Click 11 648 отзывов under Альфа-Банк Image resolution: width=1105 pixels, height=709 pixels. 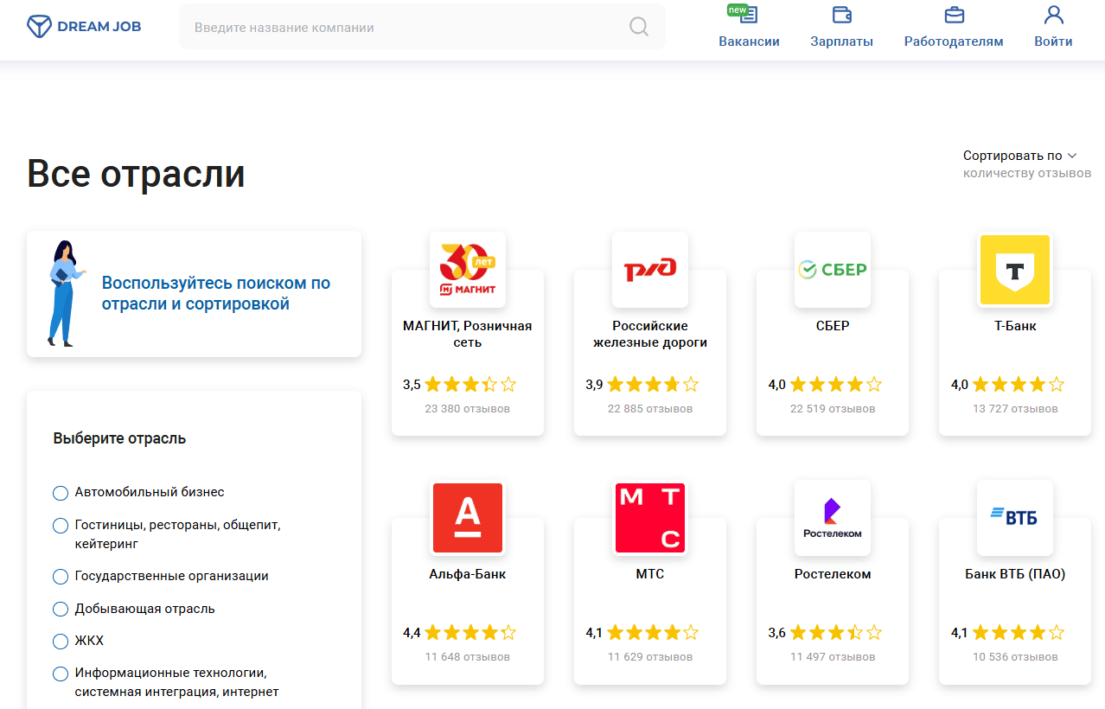point(468,657)
